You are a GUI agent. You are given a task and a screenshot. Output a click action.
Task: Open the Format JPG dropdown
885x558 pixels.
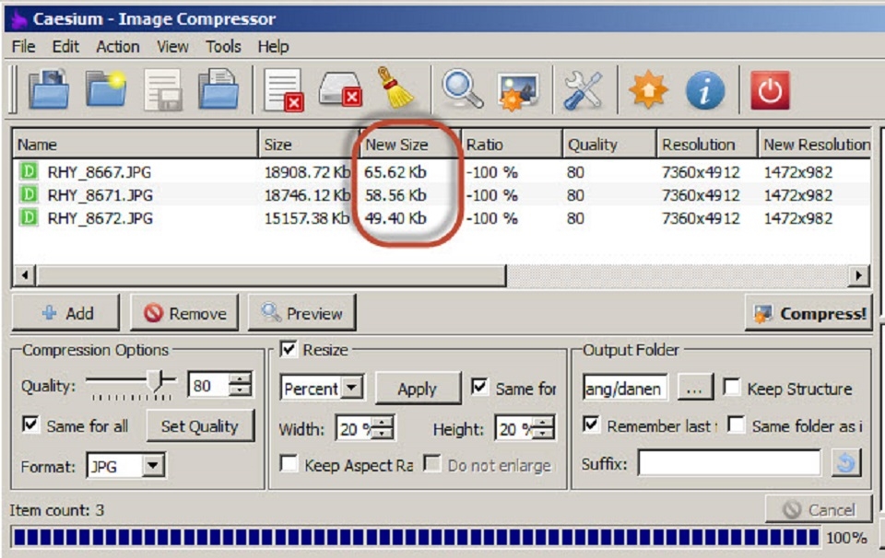[x=153, y=466]
